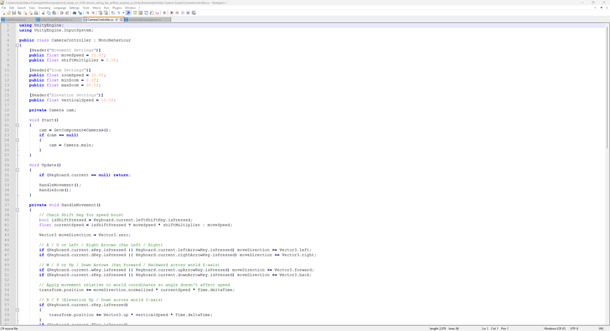
Task: Open the Window menu
Action: 130,8
